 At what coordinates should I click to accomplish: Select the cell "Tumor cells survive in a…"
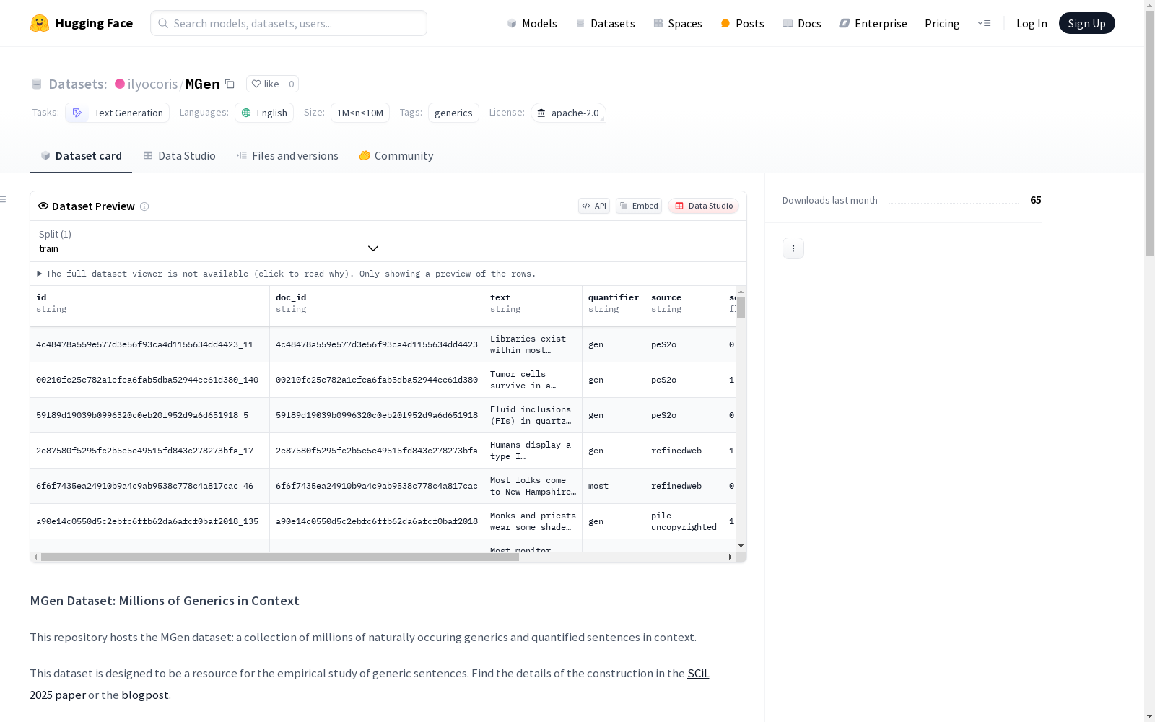coord(533,380)
